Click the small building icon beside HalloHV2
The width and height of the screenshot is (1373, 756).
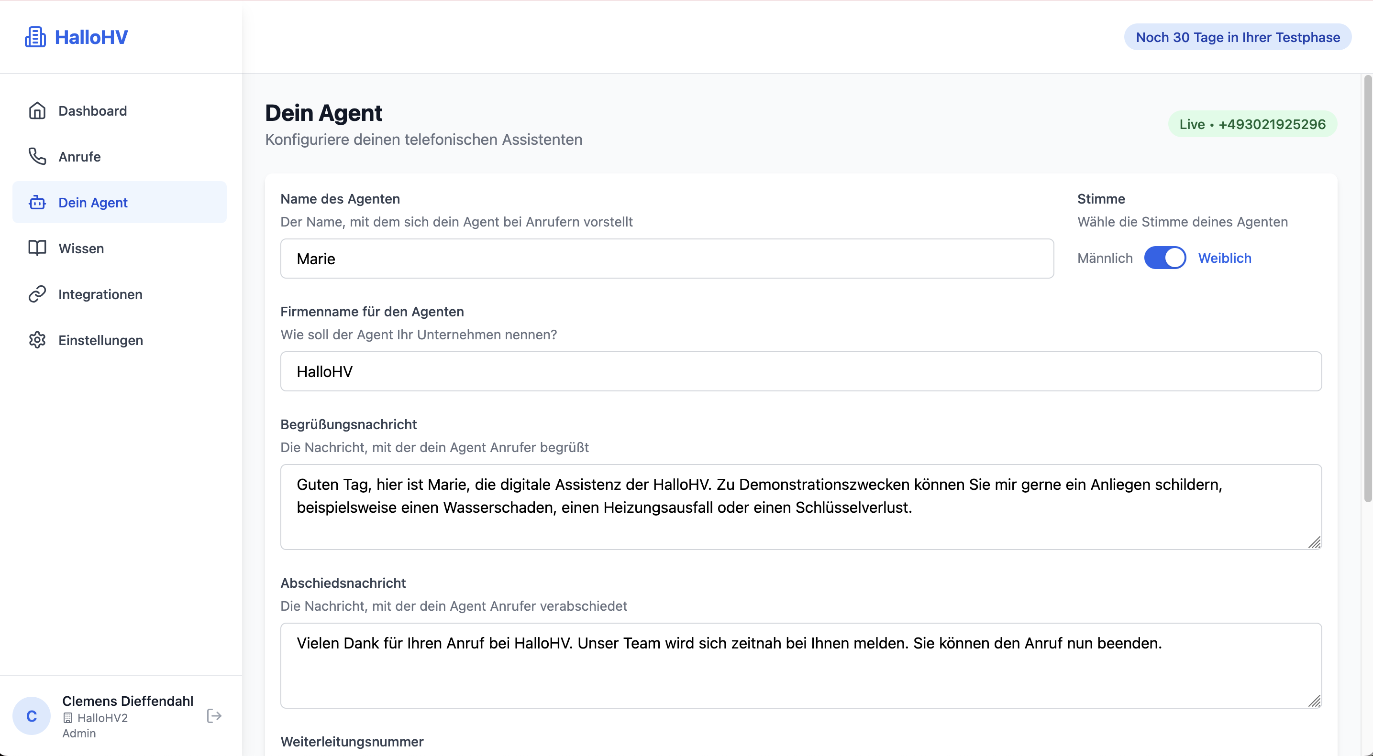(67, 718)
